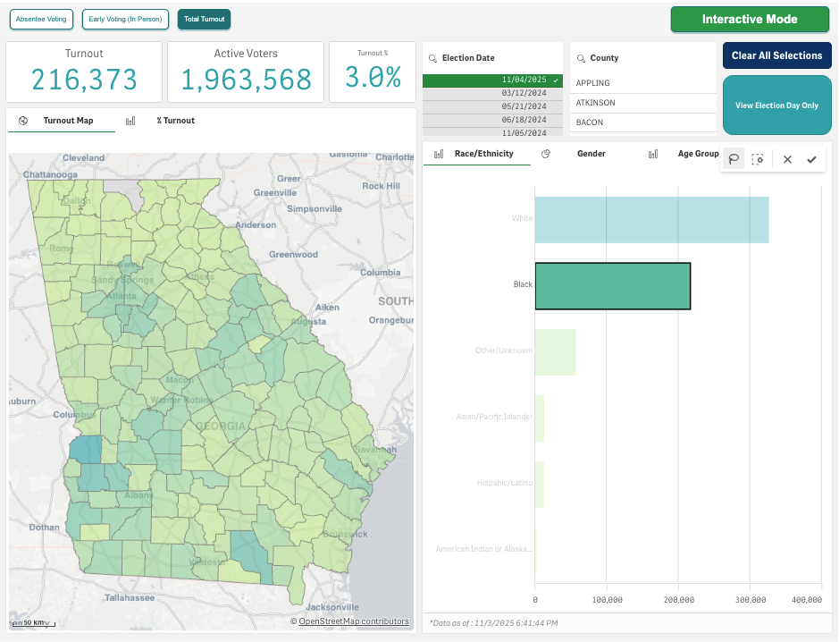Toggle the Total Turnout filter

[x=204, y=19]
